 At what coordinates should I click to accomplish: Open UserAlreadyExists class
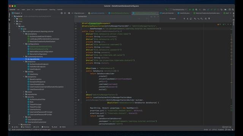pyautogui.click(x=36, y=84)
